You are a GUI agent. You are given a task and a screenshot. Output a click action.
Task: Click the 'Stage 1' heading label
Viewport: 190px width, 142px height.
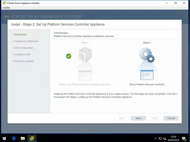85,43
